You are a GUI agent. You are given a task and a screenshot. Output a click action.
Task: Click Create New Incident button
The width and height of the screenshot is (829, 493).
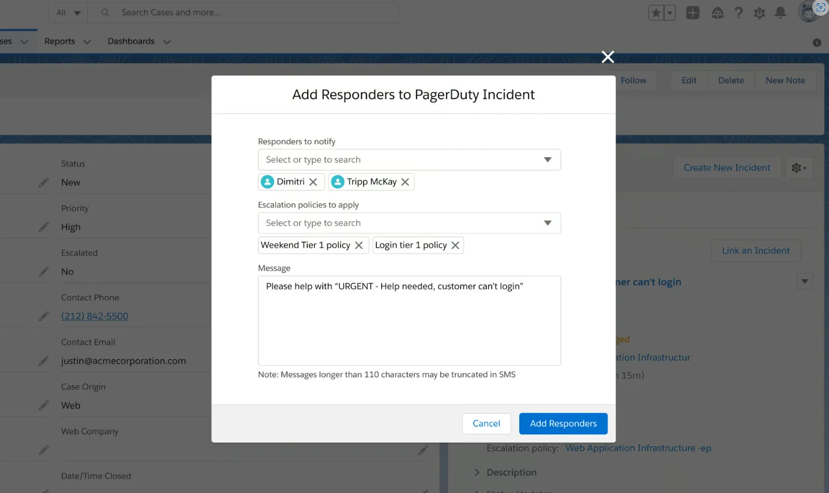coord(727,167)
